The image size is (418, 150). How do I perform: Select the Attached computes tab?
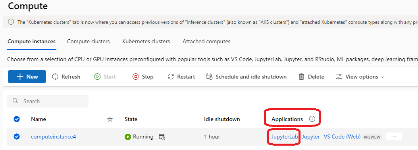206,42
